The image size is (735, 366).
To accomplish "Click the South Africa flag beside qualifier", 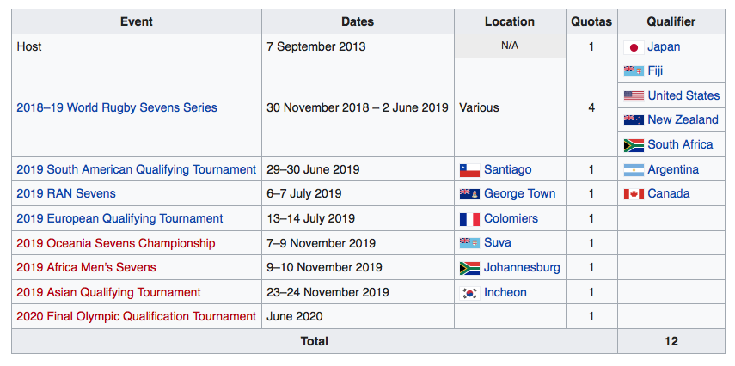I will coord(634,145).
